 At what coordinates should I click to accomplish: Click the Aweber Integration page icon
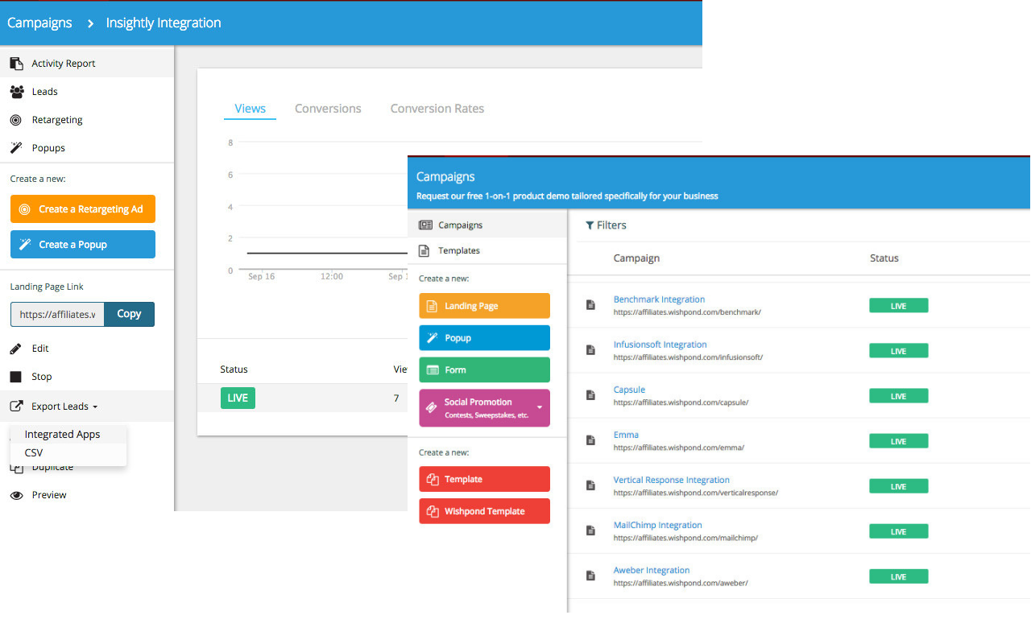[590, 576]
